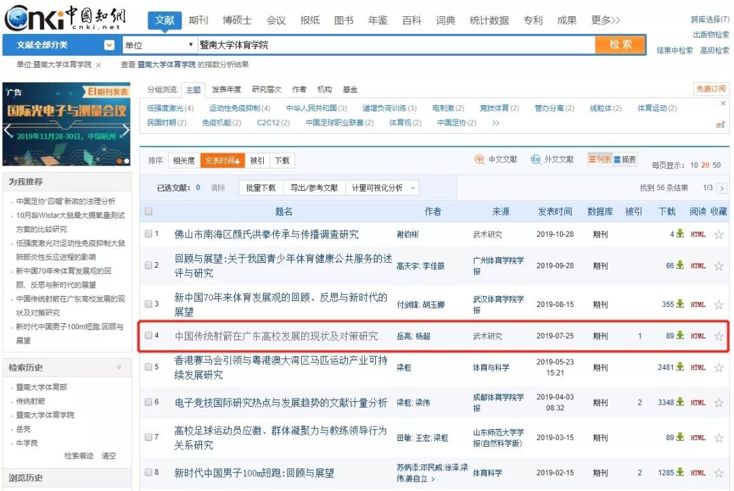Image resolution: width=734 pixels, height=491 pixels.
Task: Open HTML reading for 香港赛马会 article
Action: (697, 367)
